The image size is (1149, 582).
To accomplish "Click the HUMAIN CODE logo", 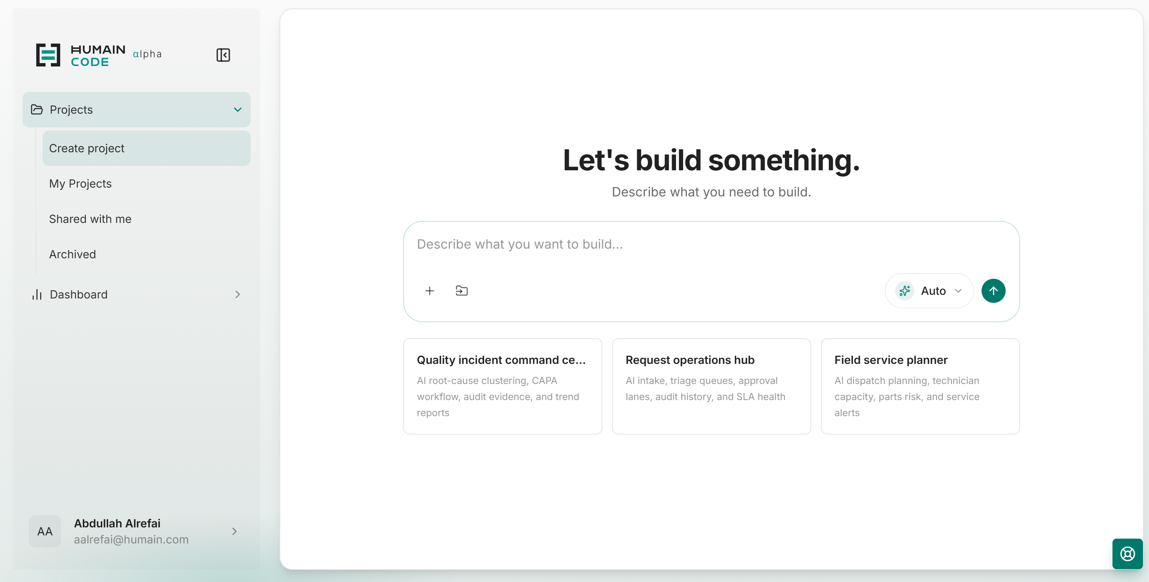I will click(81, 55).
